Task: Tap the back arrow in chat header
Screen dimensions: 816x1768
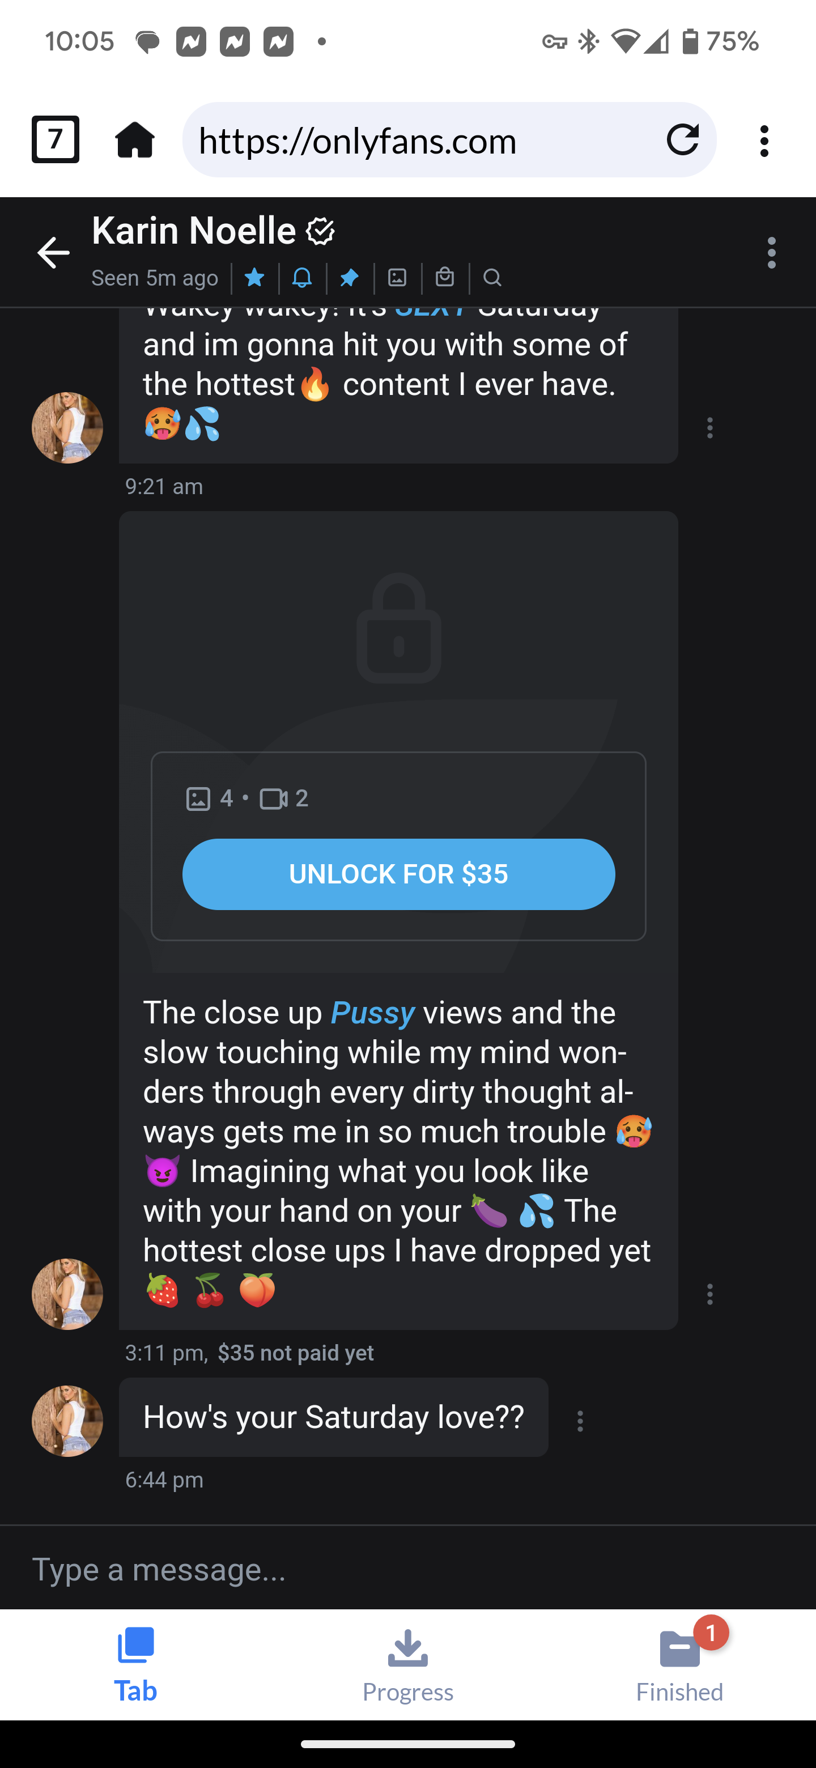Action: coord(53,253)
